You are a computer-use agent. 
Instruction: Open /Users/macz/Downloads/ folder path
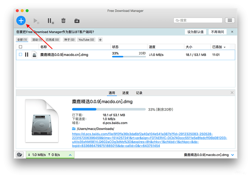pos(96,129)
